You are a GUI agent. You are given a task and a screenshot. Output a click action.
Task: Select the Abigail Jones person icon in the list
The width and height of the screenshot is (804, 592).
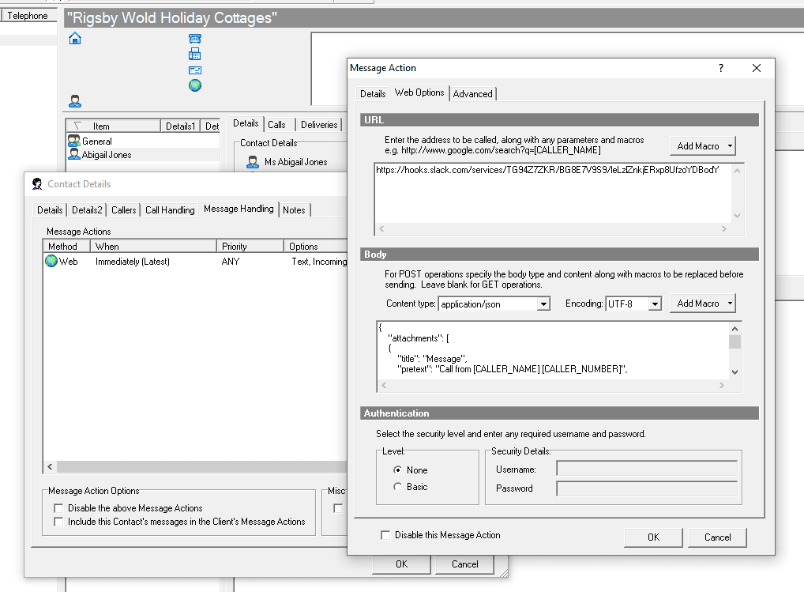(x=73, y=154)
